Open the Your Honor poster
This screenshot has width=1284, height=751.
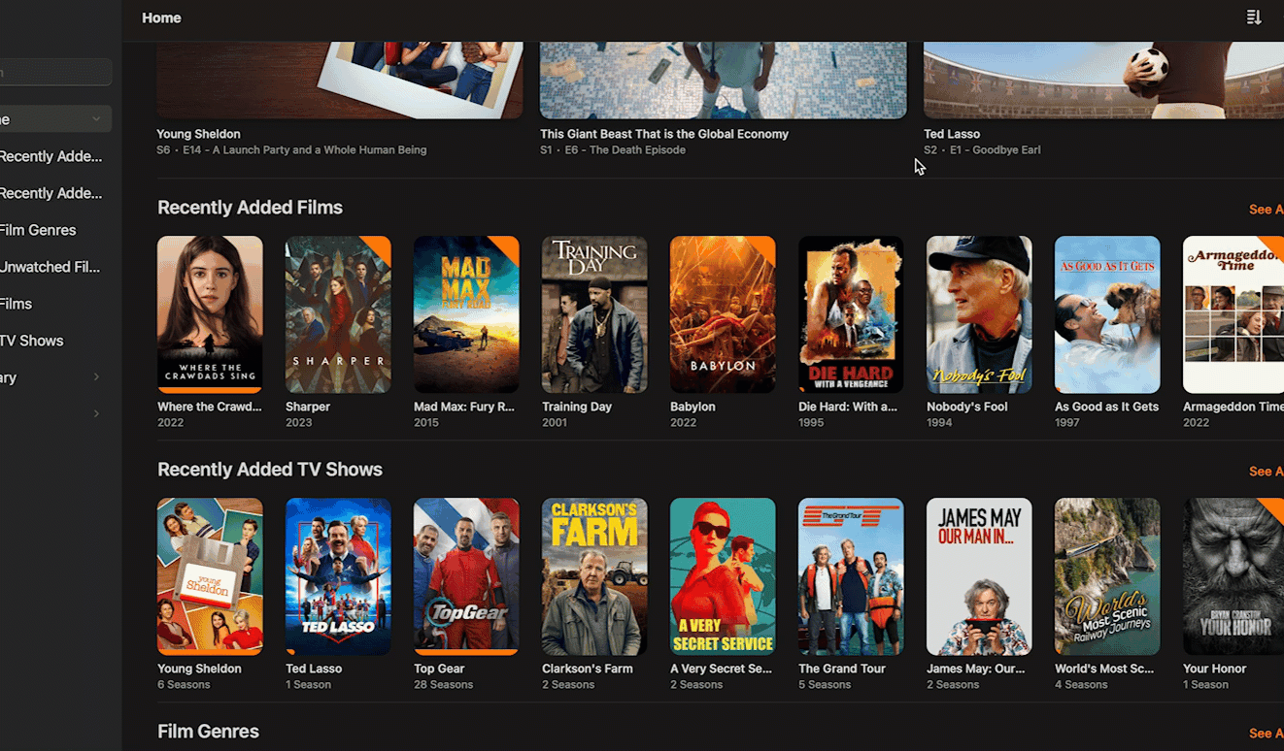(1233, 576)
